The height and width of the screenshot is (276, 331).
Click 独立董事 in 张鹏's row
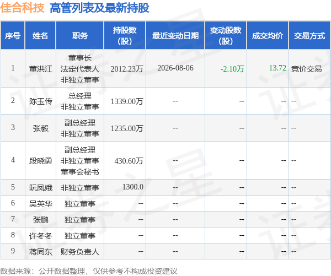coord(80,220)
